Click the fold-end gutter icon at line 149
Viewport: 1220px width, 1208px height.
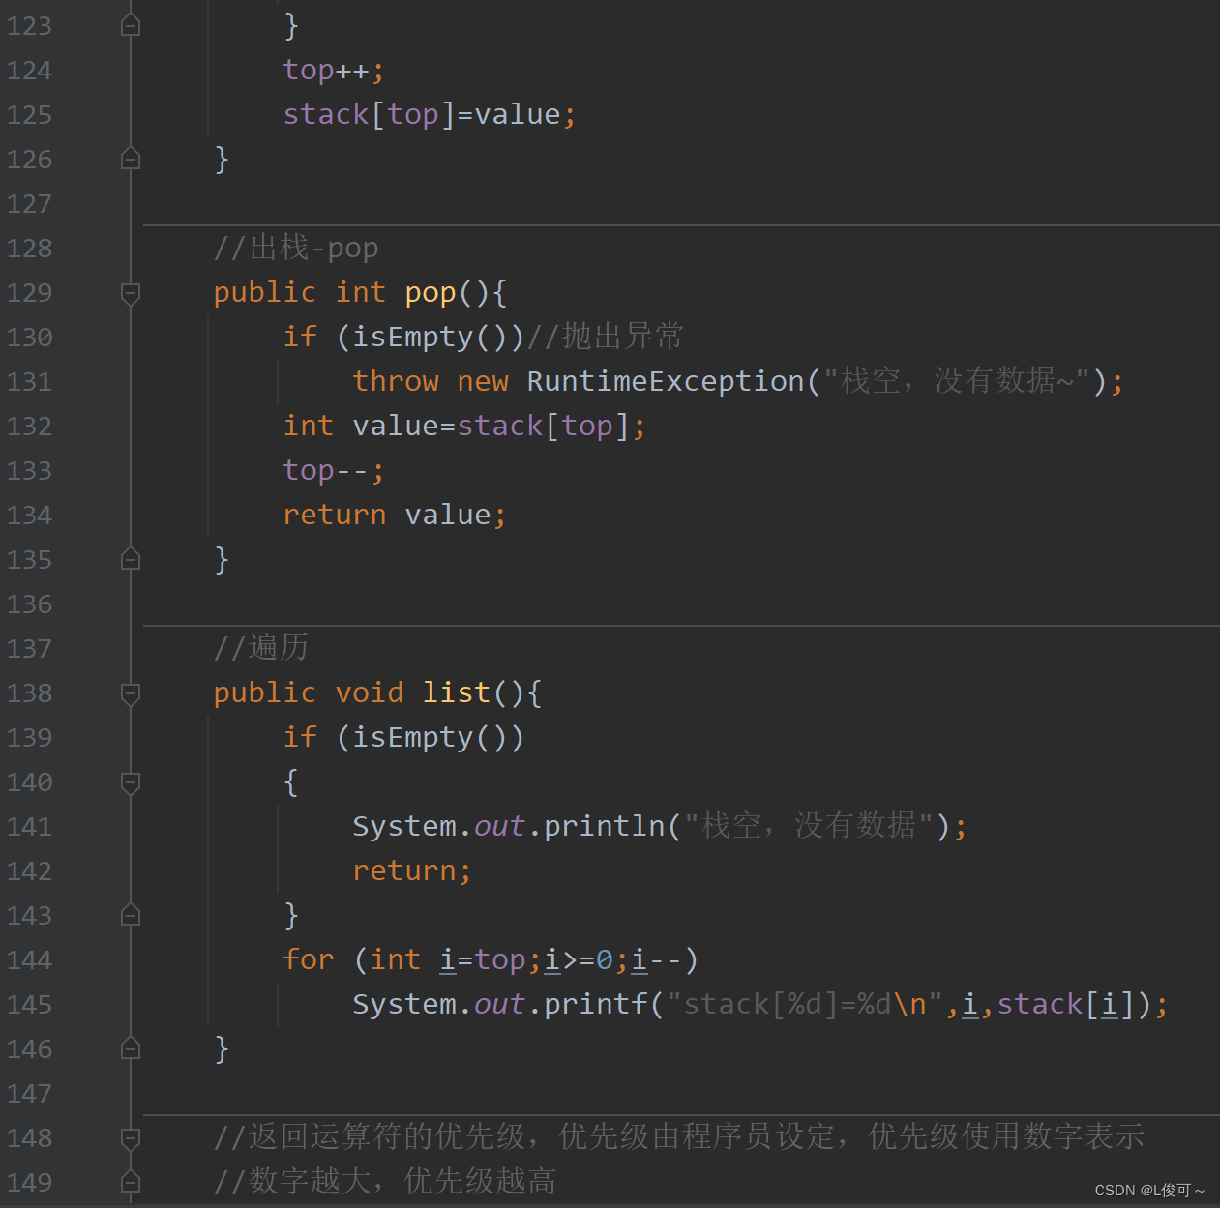coord(130,1182)
